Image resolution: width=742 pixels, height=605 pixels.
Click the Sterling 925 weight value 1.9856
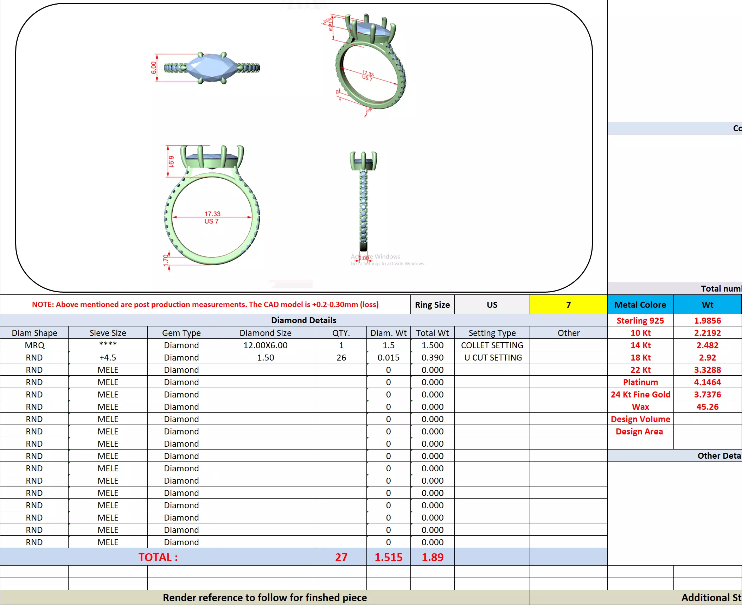point(707,320)
